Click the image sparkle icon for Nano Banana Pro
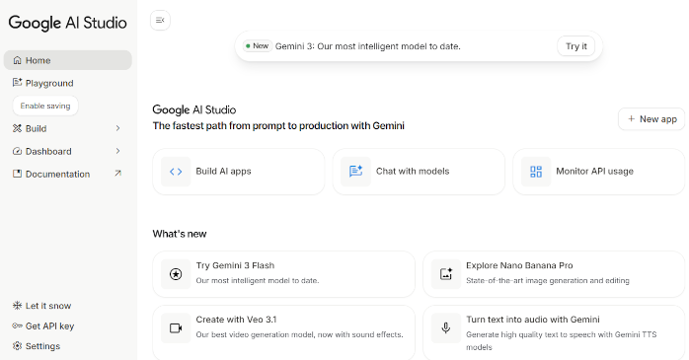The width and height of the screenshot is (689, 360). pyautogui.click(x=446, y=274)
